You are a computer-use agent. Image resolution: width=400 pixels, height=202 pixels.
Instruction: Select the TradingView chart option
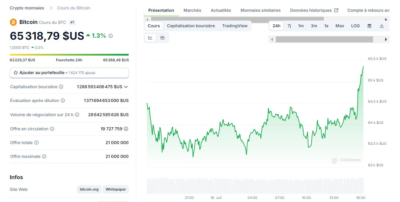tap(235, 26)
